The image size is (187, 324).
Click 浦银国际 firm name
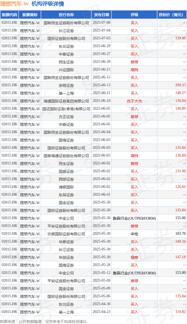pos(66,187)
